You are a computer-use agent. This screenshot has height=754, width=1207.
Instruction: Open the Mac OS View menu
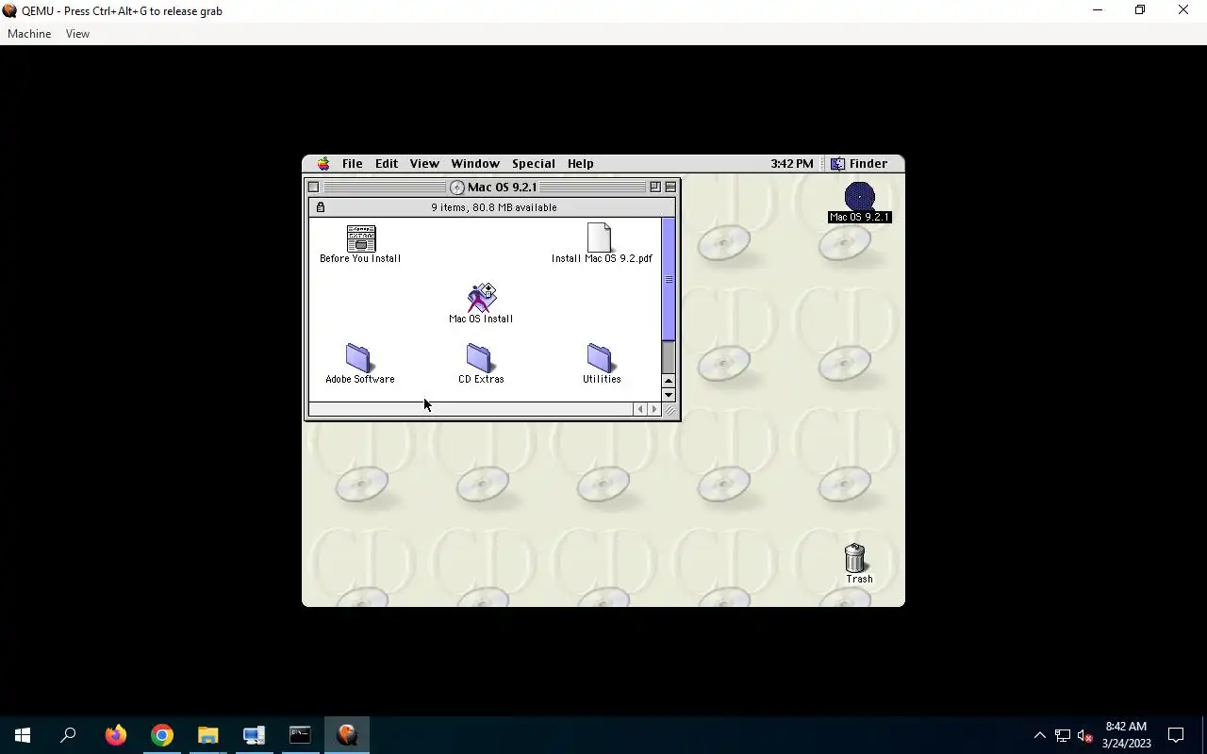[x=424, y=164]
